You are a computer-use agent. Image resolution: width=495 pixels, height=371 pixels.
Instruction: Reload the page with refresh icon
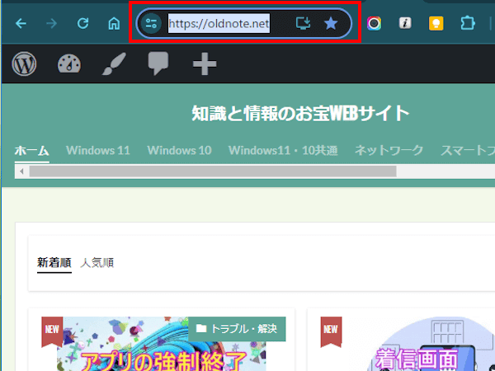point(83,23)
